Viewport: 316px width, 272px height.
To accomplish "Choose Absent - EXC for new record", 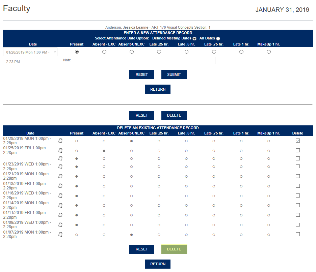I will [104, 52].
